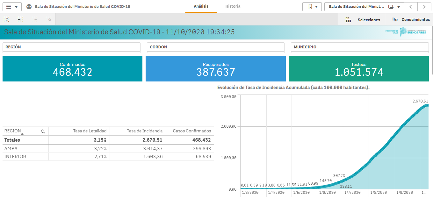Open the CORDON filter pane
This screenshot has width=433, height=204.
(215, 47)
